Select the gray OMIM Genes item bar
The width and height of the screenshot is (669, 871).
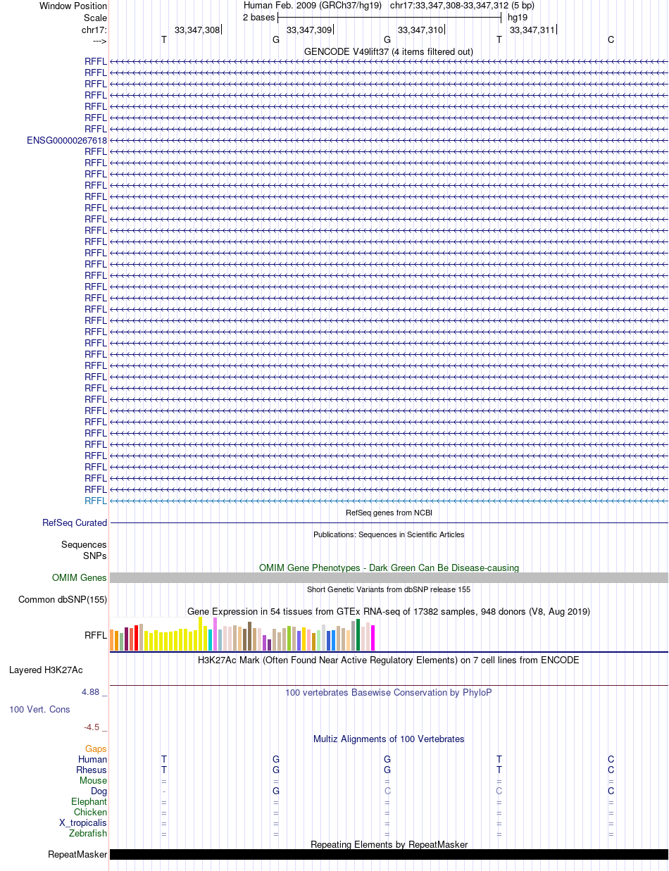(389, 578)
